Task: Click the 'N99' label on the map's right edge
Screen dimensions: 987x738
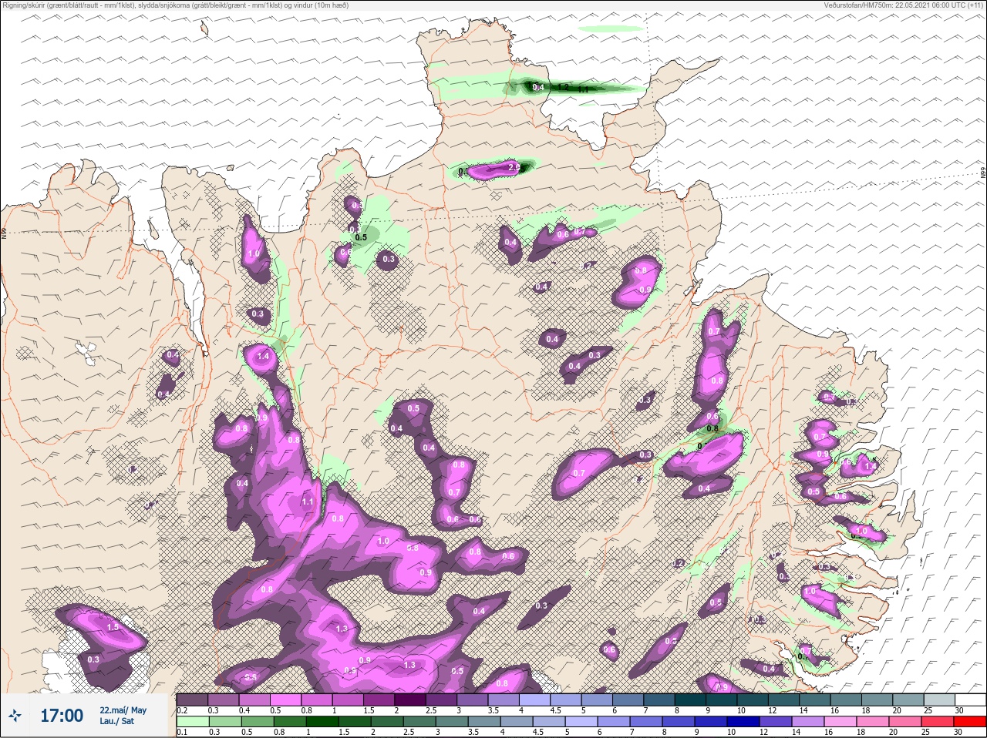Action: (x=983, y=174)
